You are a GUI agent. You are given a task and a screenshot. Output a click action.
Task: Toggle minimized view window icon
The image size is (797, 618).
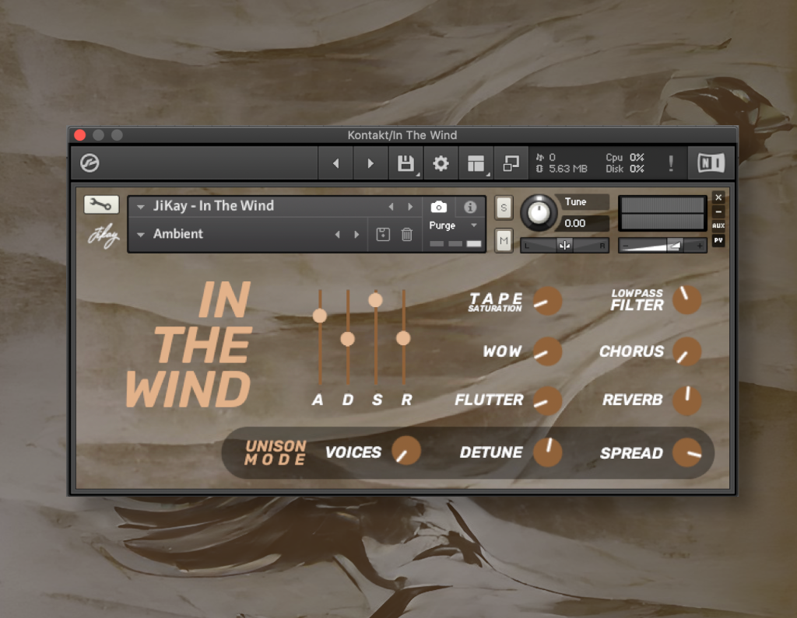click(x=511, y=163)
